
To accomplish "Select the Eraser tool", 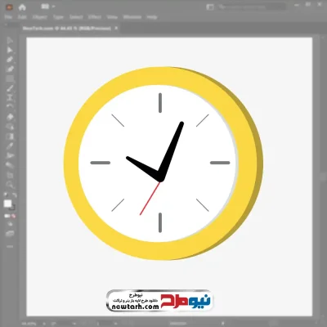I will click(10, 117).
